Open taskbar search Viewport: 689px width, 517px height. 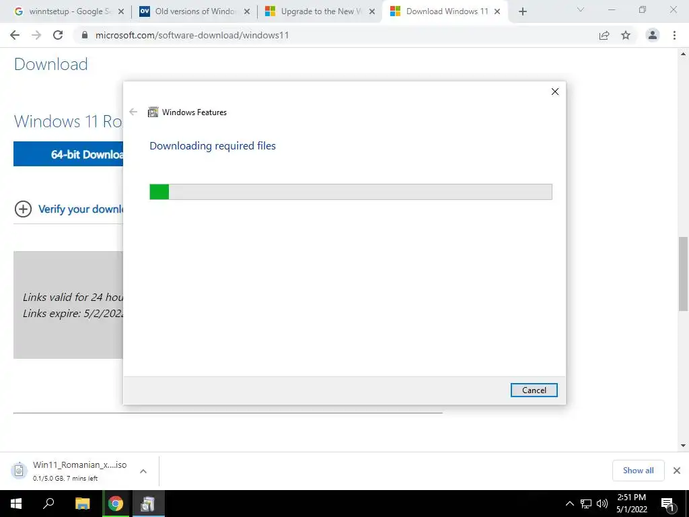click(x=48, y=504)
